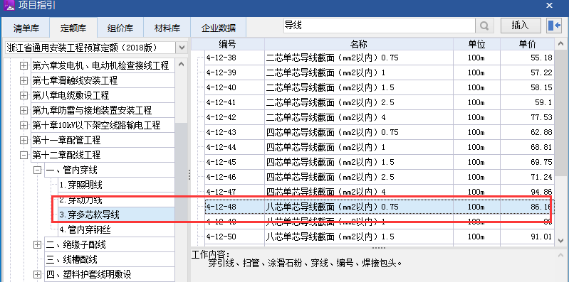
Task: Select row 4-12-45 in quota table
Action: coord(380,162)
